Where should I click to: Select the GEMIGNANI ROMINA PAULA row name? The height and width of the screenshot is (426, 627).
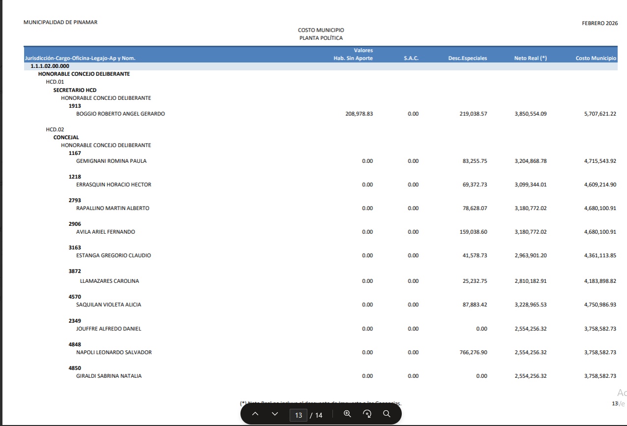pyautogui.click(x=111, y=161)
